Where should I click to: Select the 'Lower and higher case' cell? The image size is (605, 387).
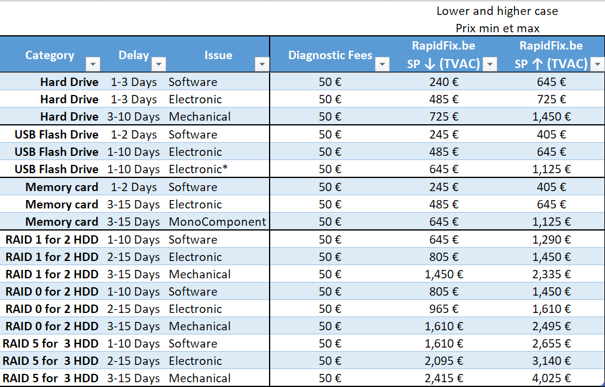(497, 11)
